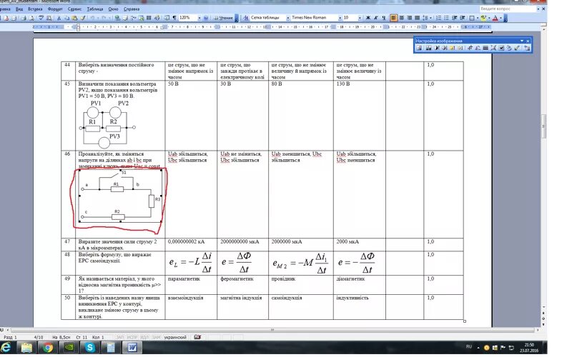Click the Reset Picture icon

[527, 48]
